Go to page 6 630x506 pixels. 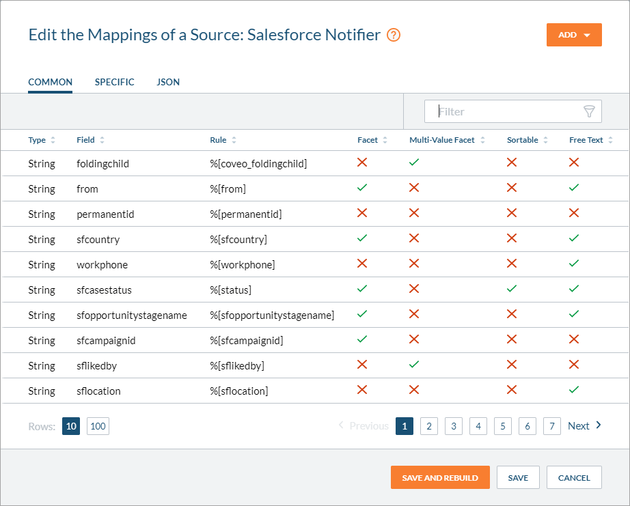(x=528, y=426)
